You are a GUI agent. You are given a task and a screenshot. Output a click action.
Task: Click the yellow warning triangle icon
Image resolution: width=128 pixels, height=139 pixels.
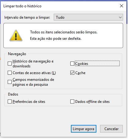coord(16,36)
